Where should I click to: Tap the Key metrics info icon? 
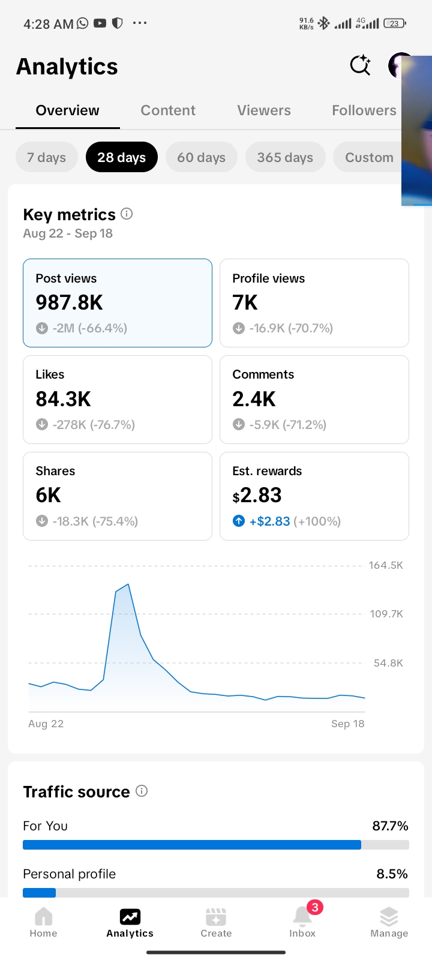tap(127, 214)
